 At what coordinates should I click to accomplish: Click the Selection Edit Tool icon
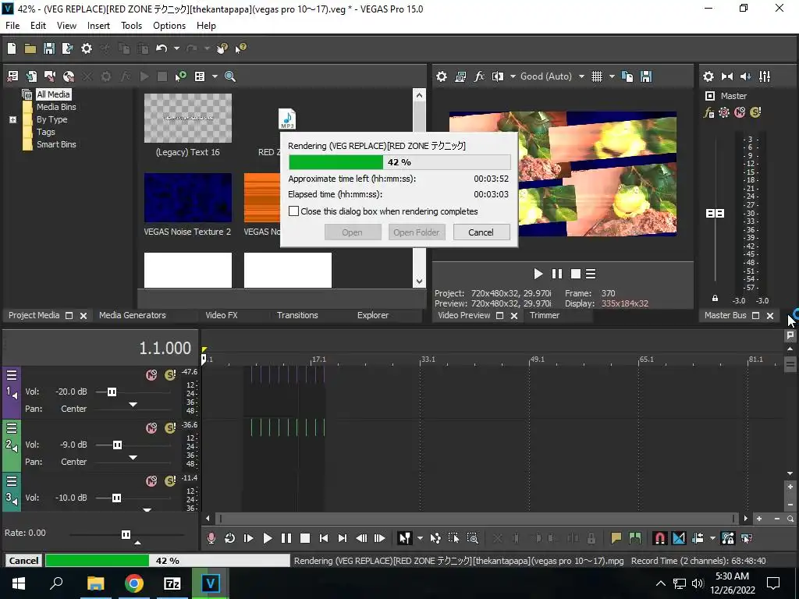[453, 538]
